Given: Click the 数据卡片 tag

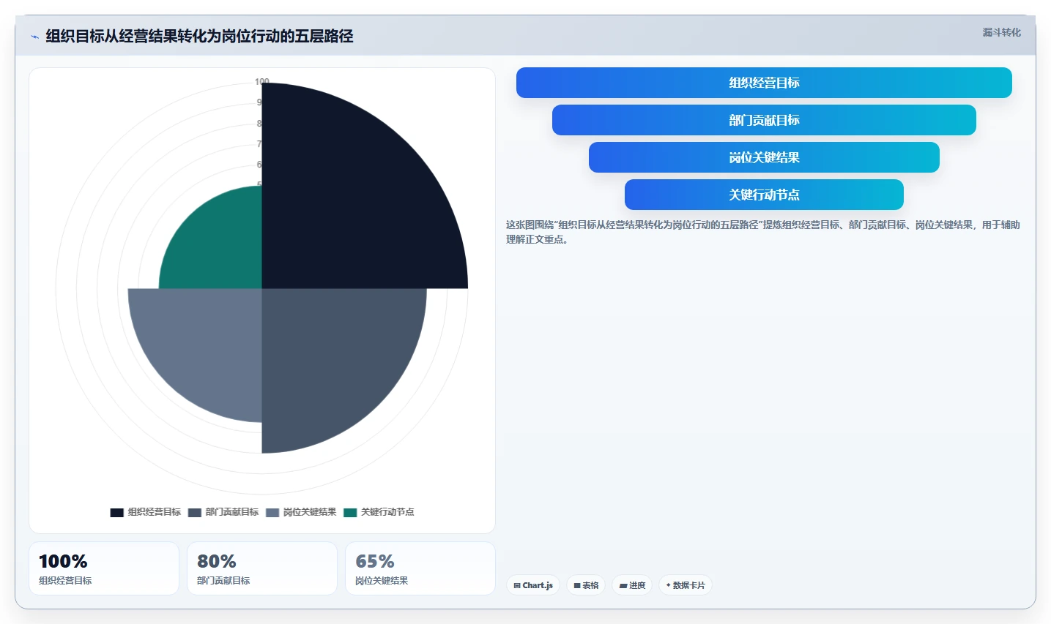Looking at the screenshot, I should coord(686,585).
